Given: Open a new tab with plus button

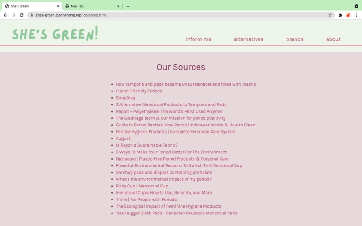Looking at the screenshot, I should click(x=128, y=6).
